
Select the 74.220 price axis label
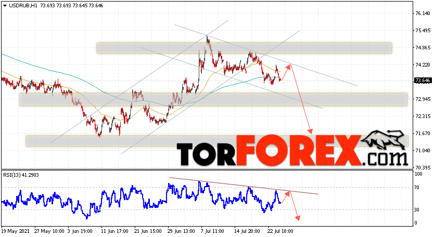(x=423, y=65)
